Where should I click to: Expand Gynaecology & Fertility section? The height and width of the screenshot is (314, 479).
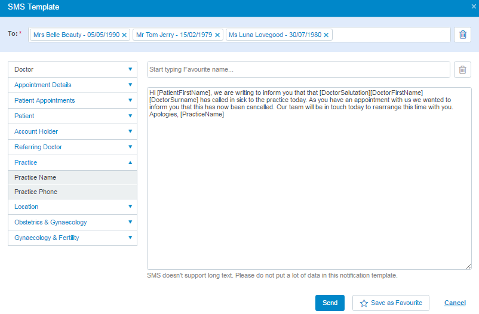tap(72, 238)
